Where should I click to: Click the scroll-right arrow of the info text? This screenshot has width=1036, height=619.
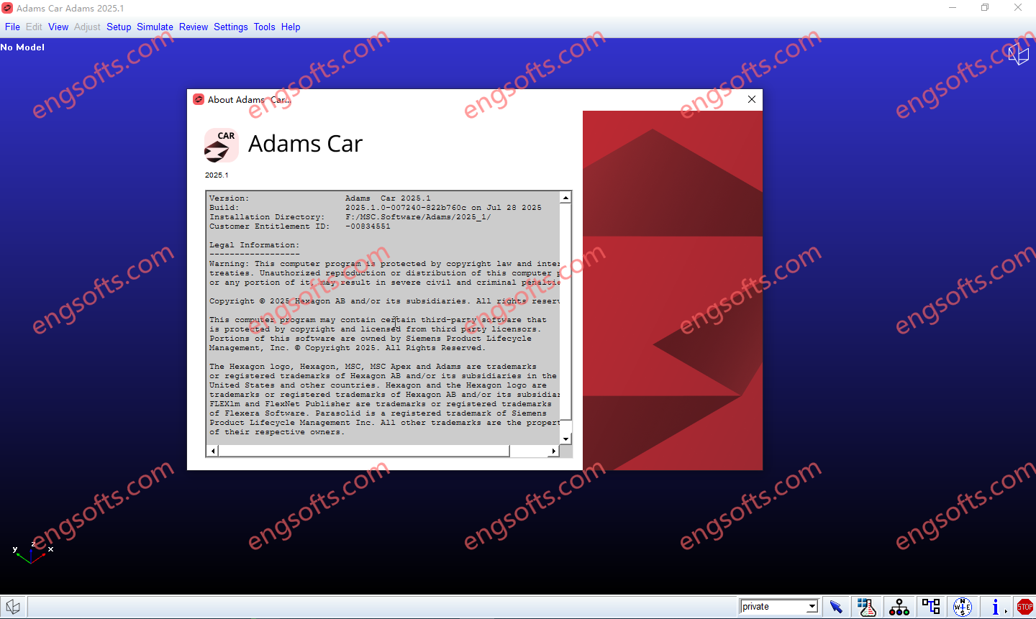[x=553, y=451]
